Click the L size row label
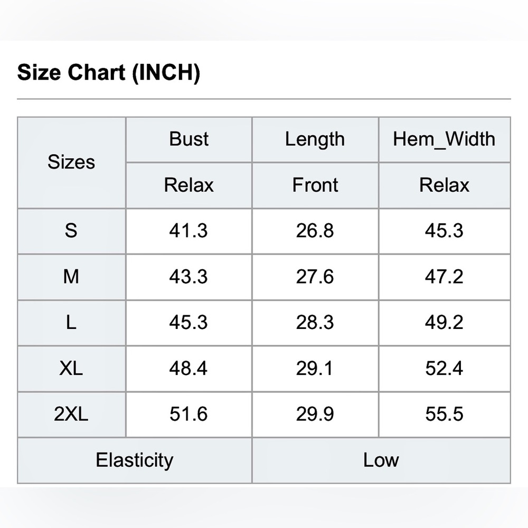 (71, 323)
